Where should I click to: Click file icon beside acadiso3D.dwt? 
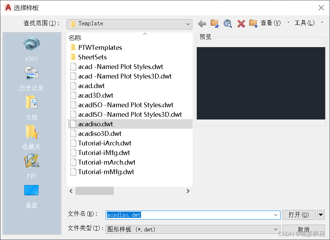(x=73, y=133)
